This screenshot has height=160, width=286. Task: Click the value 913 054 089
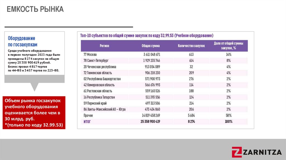tap(152, 67)
